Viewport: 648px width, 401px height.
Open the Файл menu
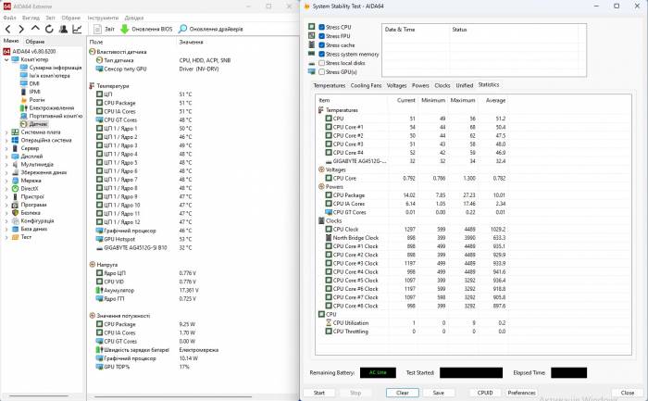(x=9, y=18)
